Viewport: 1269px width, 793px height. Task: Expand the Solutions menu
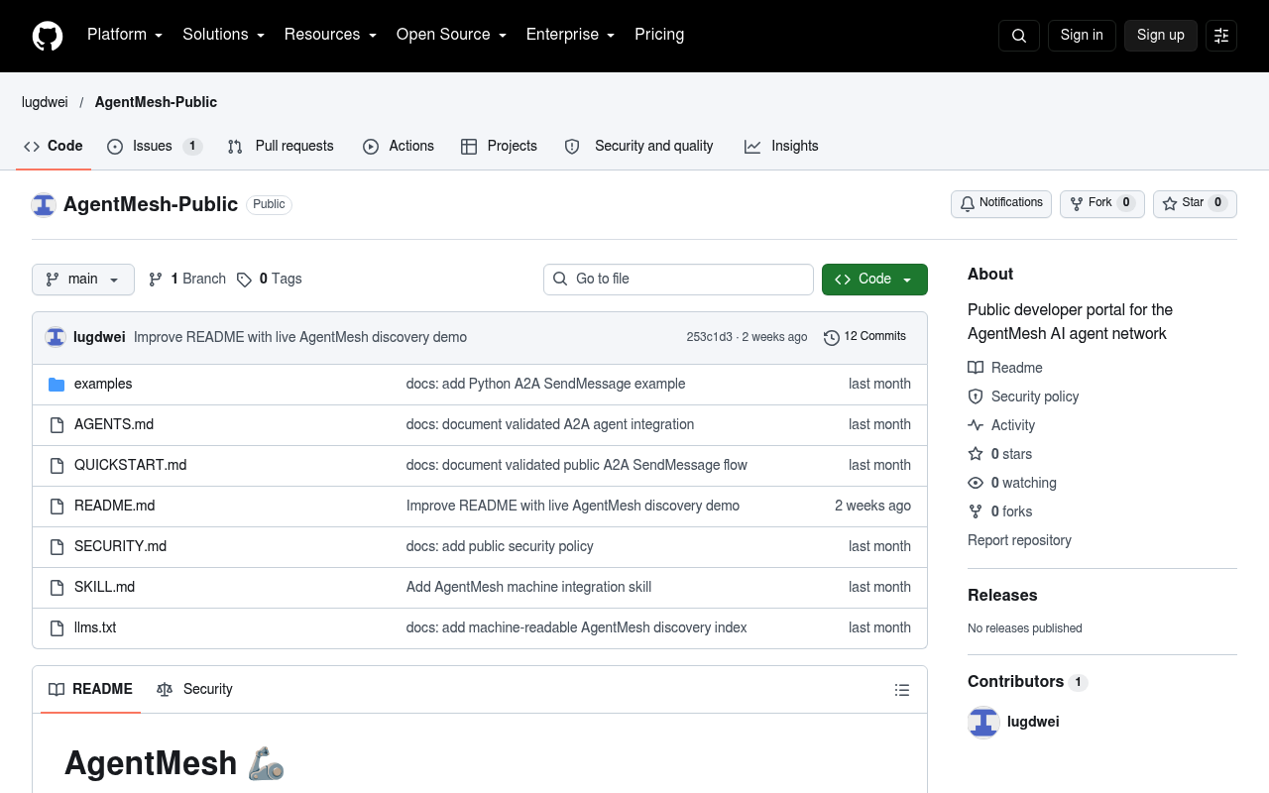223,35
